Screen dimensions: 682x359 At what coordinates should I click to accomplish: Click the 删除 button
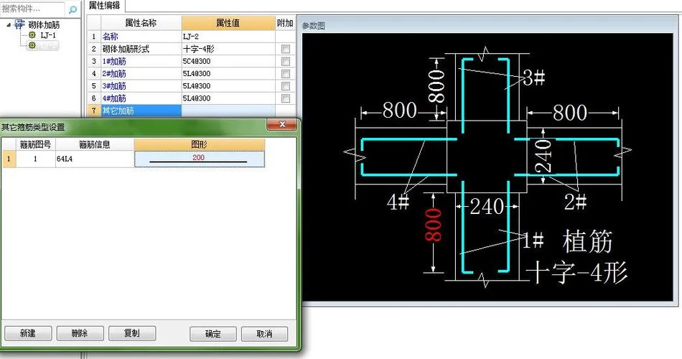tap(80, 333)
